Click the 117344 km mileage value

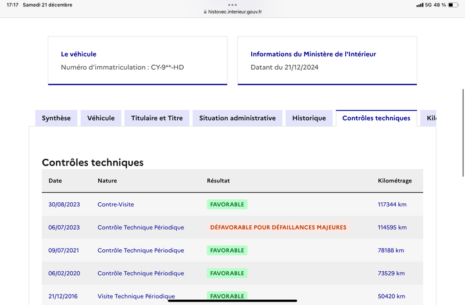pos(392,204)
